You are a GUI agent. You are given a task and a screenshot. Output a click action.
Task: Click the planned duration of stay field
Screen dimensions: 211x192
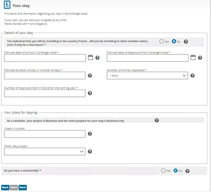tap(45, 75)
